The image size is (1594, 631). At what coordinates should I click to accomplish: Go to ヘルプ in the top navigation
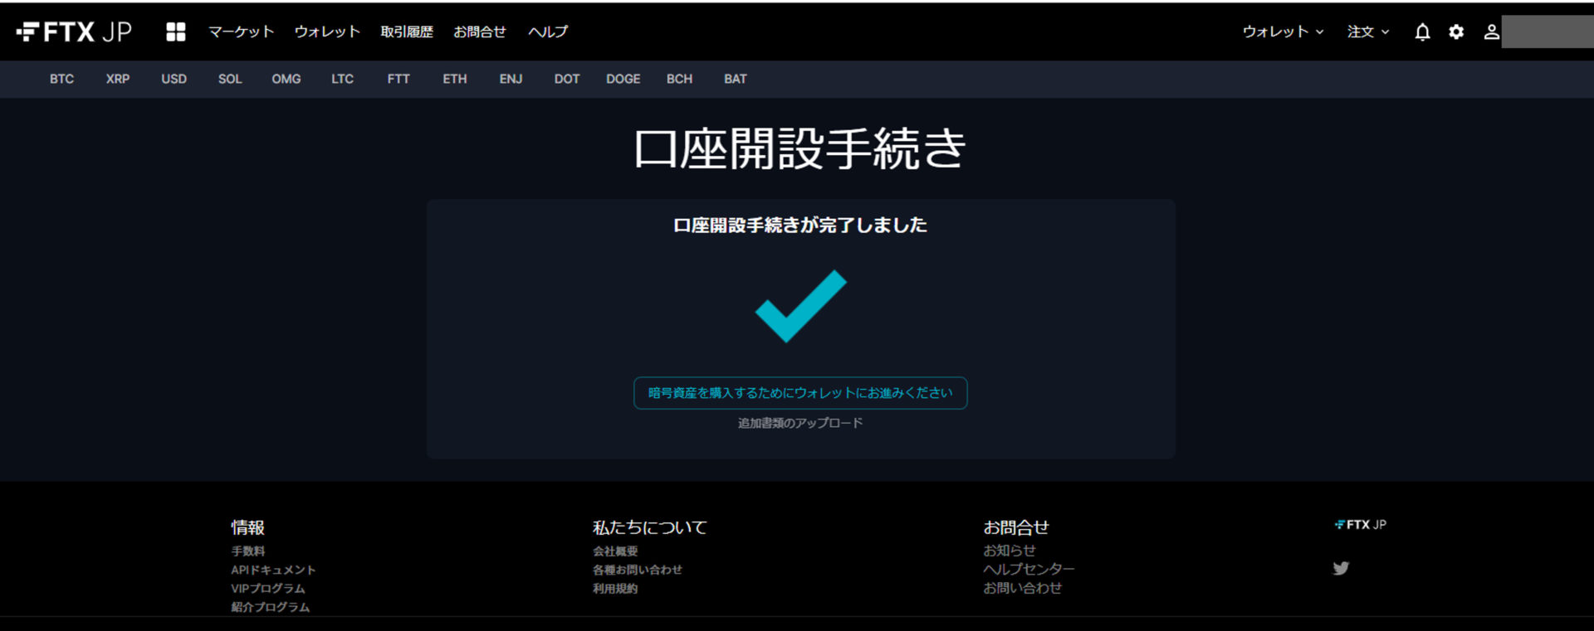coord(548,32)
